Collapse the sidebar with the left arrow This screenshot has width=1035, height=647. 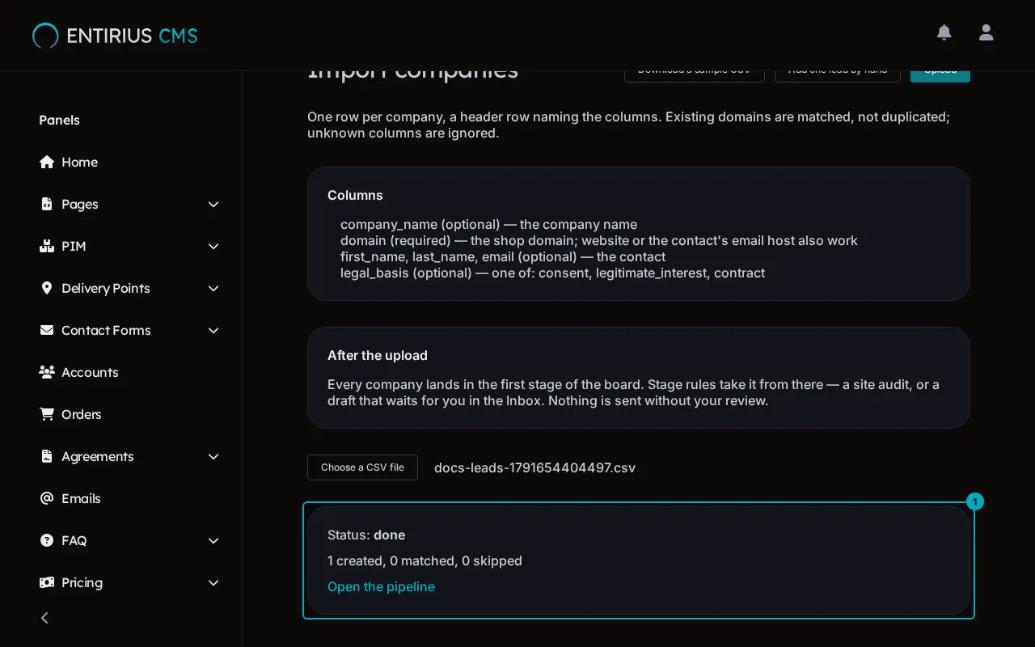click(x=45, y=618)
